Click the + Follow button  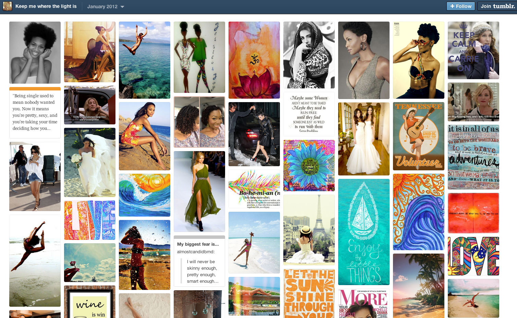(460, 6)
